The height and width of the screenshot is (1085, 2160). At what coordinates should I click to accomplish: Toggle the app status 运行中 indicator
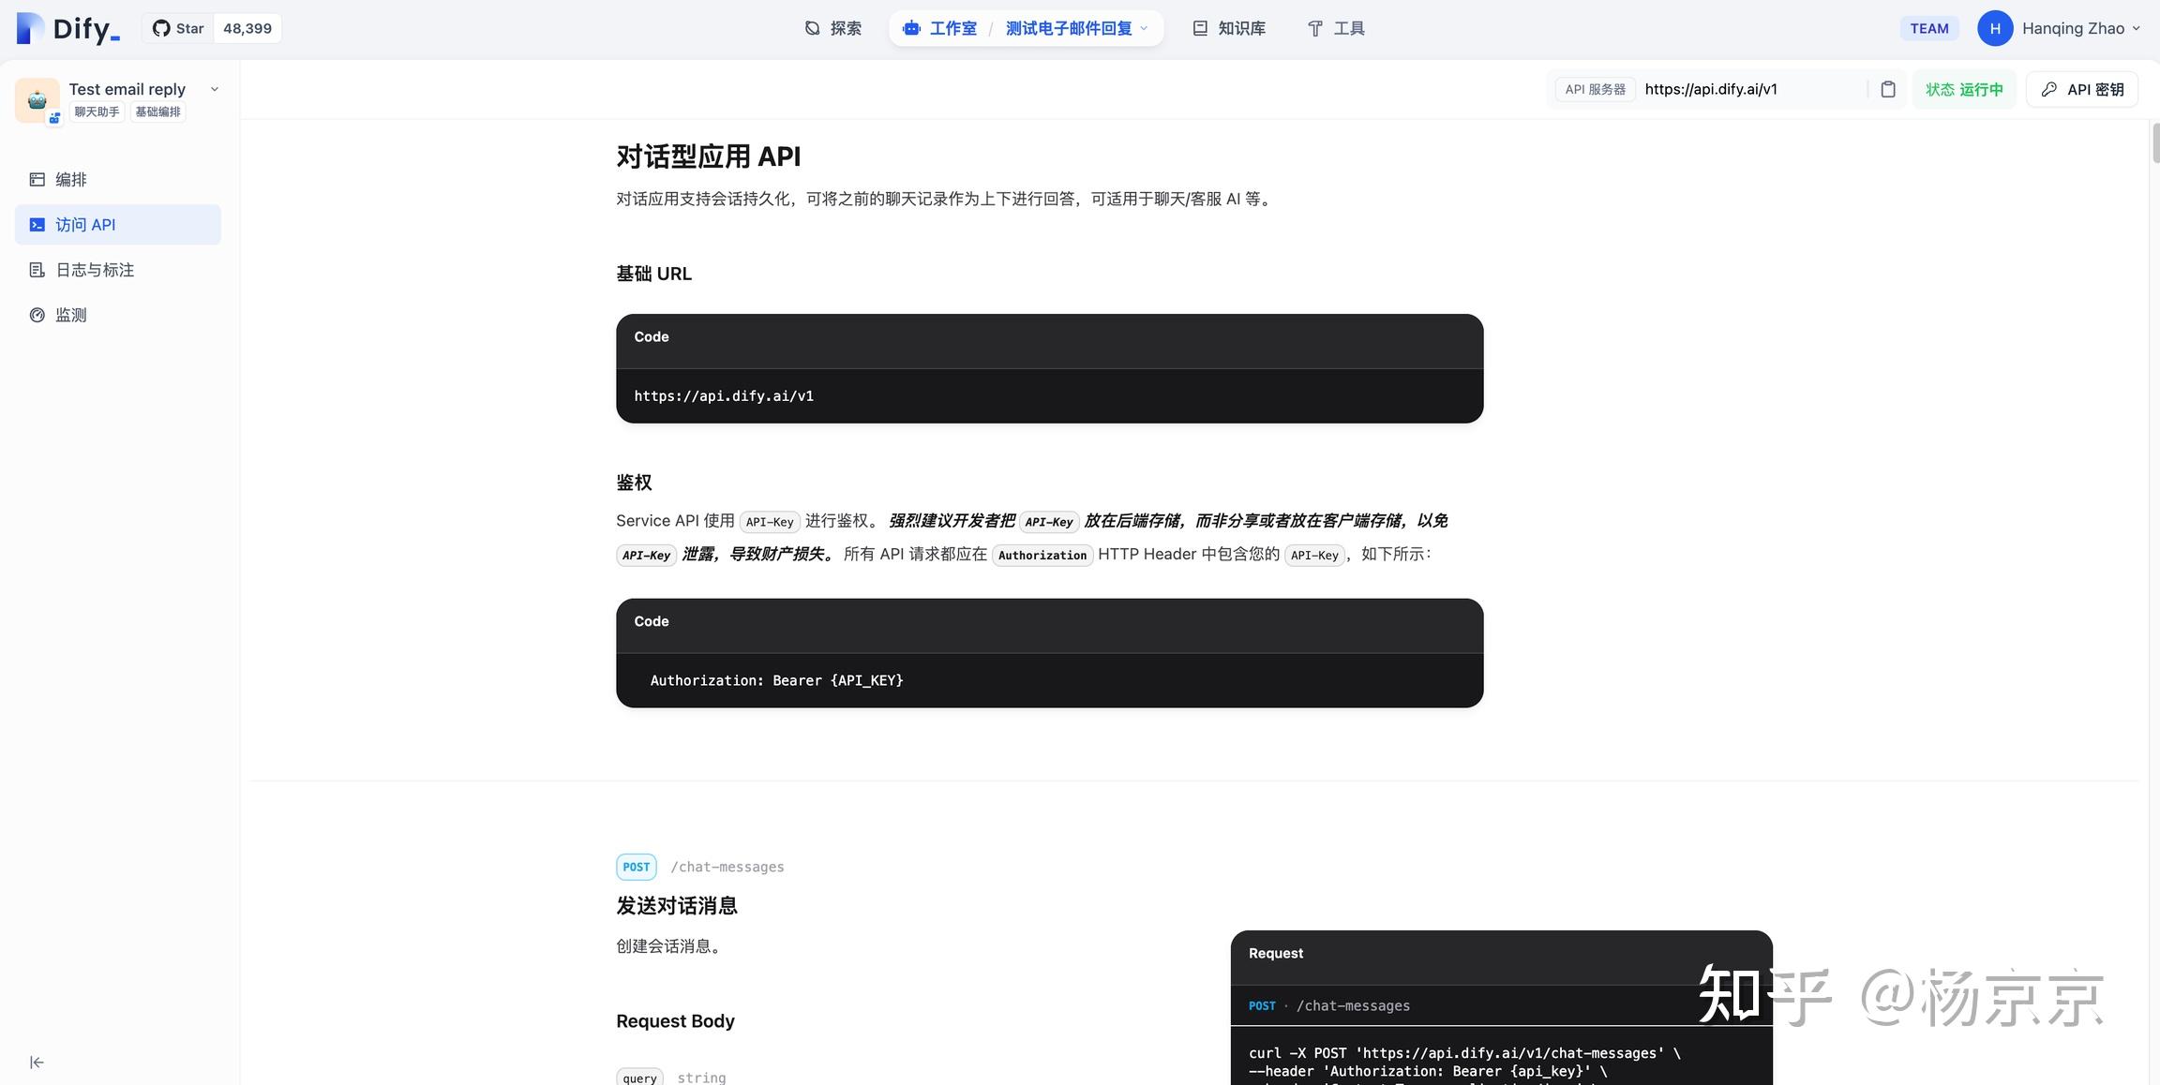point(1964,88)
